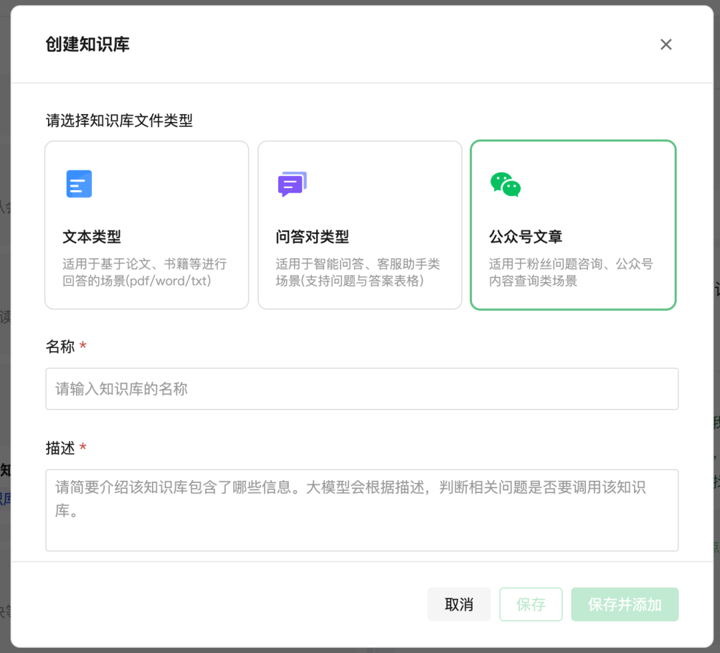Click the 描述 field label
Viewport: 720px width, 653px height.
click(60, 448)
